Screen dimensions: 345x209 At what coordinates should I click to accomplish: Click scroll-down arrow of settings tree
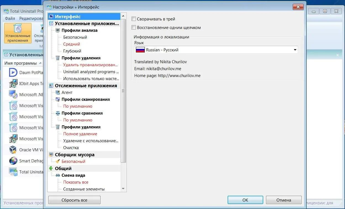[123, 189]
